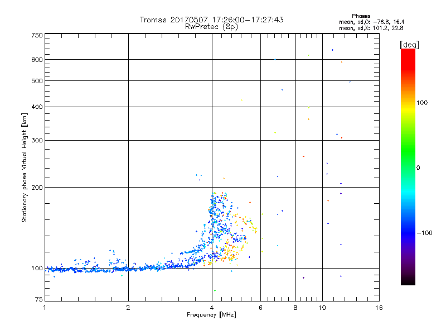Click the x-axis tick label '10'
Screen dimensions: 446x335
[x=322, y=308]
